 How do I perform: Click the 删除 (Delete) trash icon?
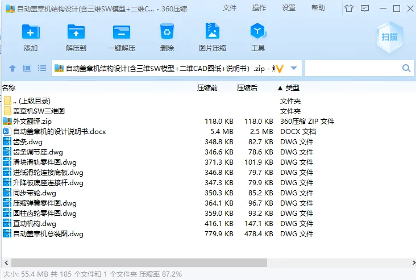pyautogui.click(x=167, y=32)
